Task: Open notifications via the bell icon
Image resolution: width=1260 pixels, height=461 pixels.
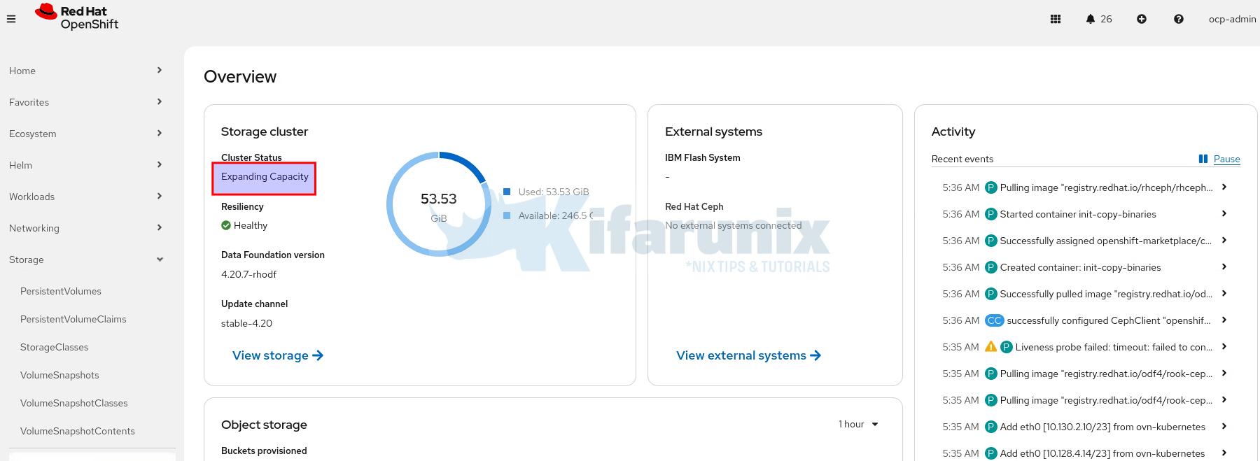Action: pos(1091,19)
